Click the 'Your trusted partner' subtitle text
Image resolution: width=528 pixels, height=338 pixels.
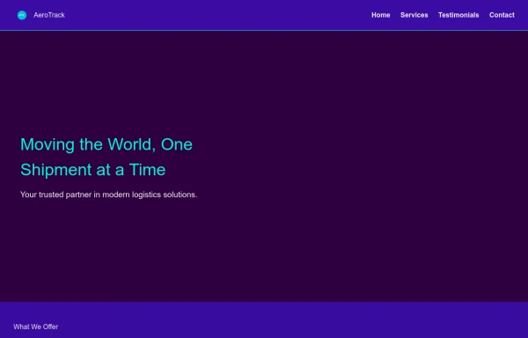tap(109, 195)
